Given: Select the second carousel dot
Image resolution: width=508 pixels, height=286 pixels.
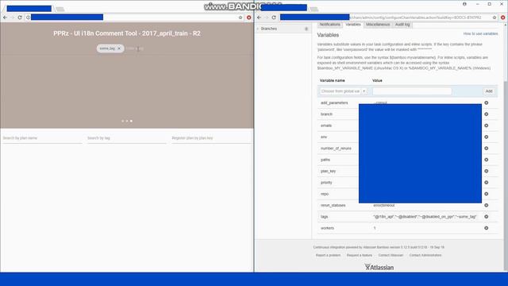Looking at the screenshot, I should [127, 121].
